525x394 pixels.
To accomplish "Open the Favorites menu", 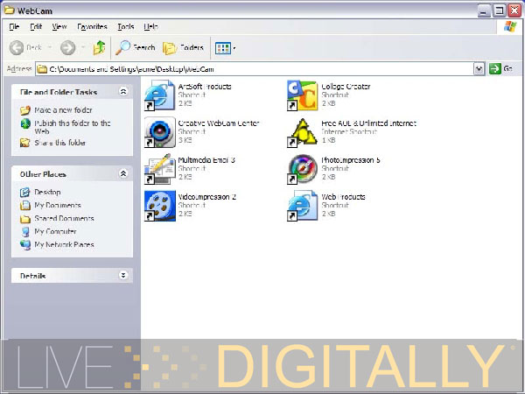I will click(92, 27).
